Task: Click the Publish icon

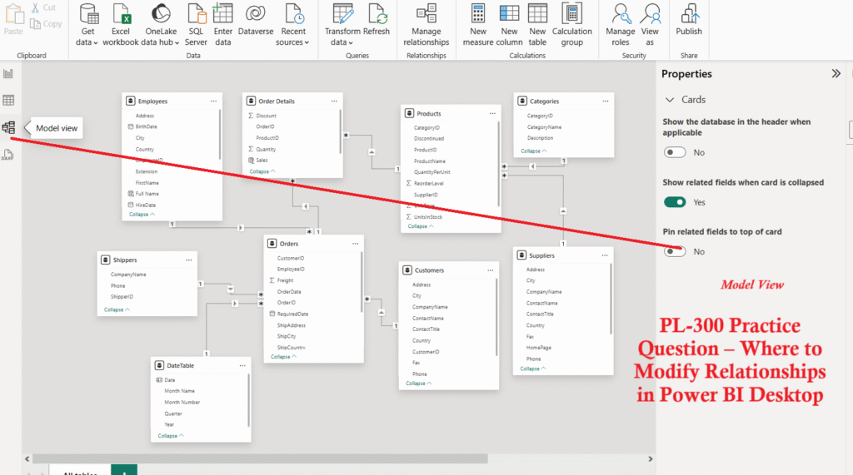Action: point(689,14)
